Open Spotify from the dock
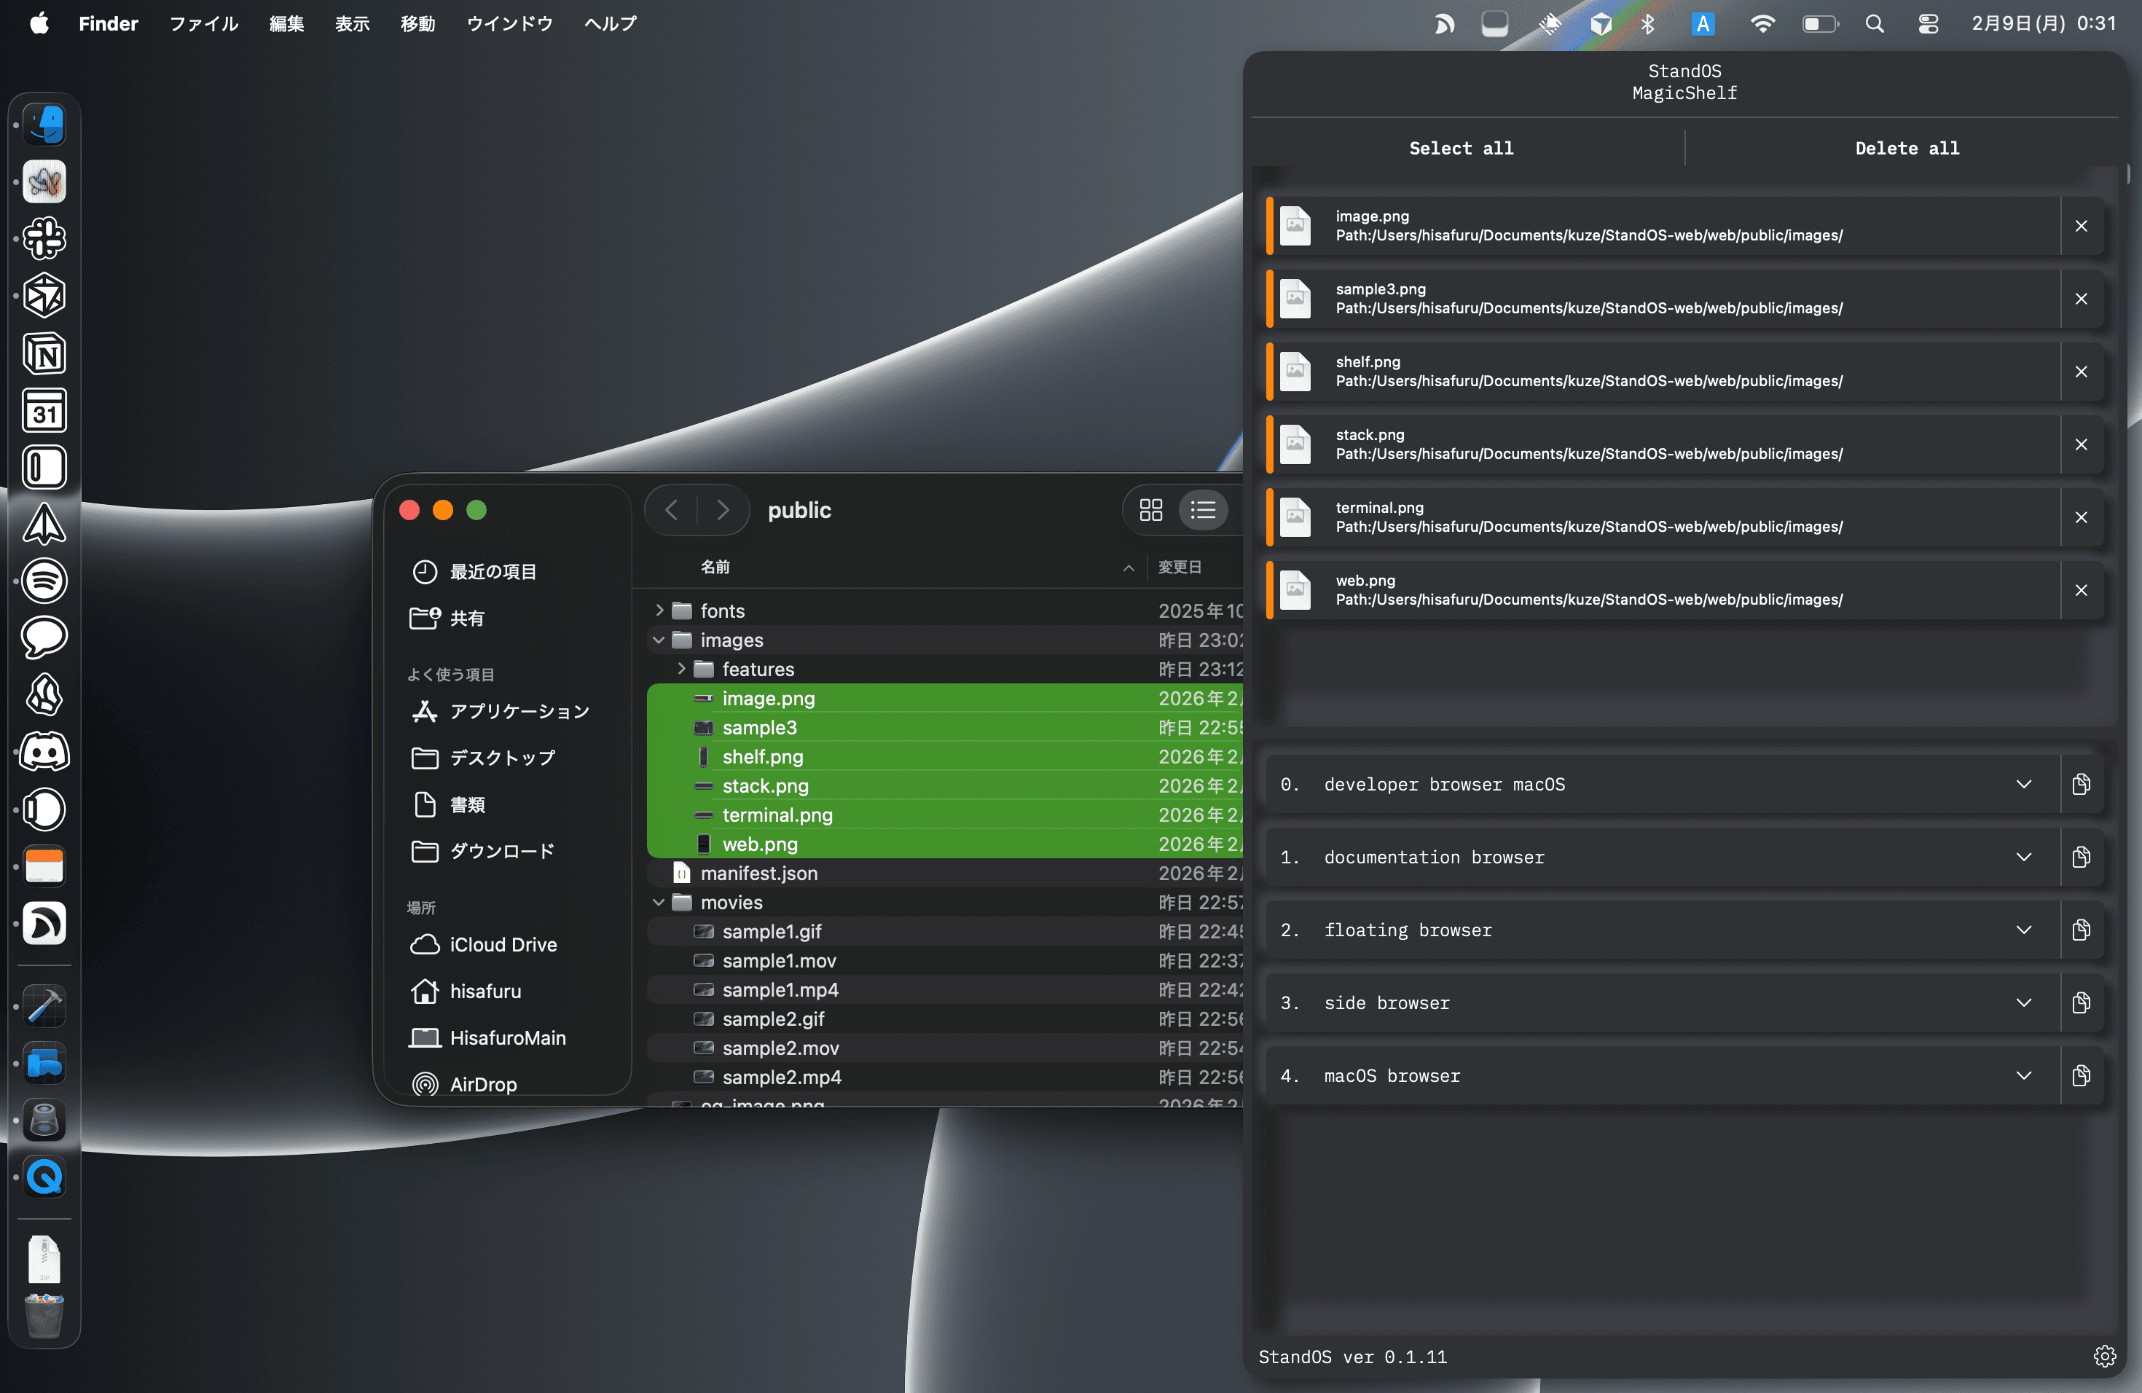 tap(44, 581)
